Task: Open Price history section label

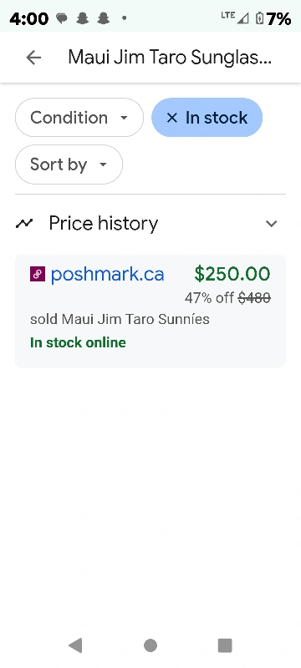Action: [104, 223]
